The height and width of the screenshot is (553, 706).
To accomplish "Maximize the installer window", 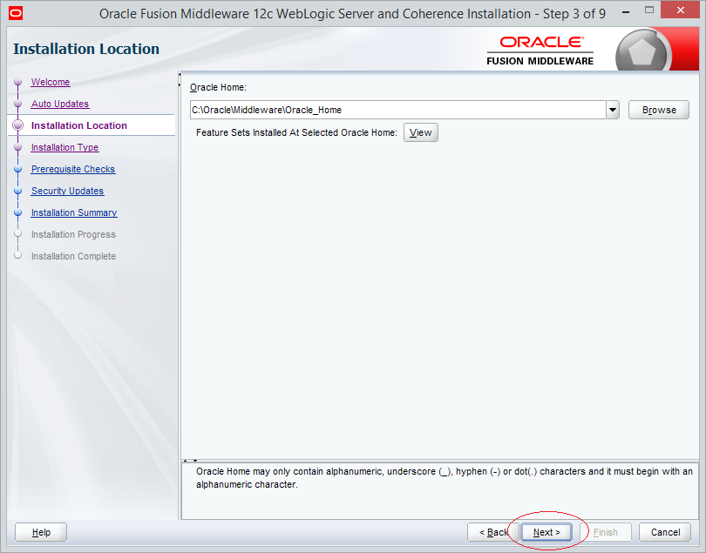I will (x=648, y=10).
